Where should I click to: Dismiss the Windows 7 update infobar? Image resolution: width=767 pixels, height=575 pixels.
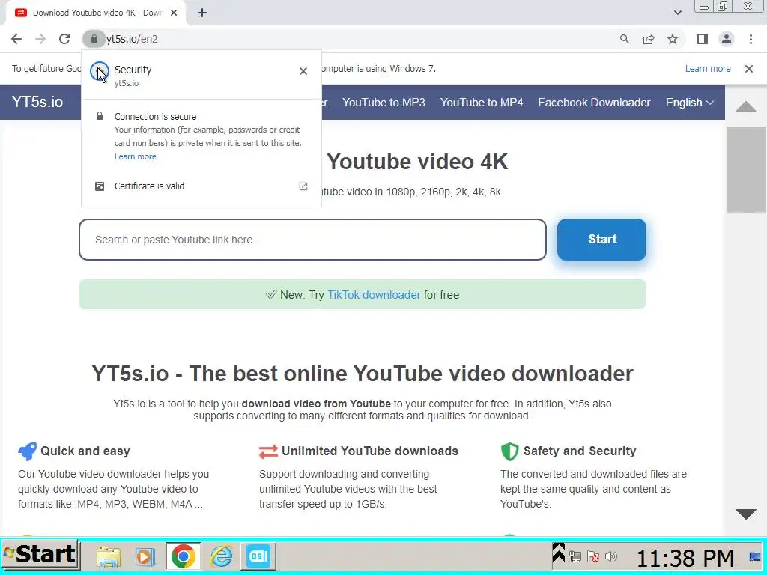(748, 69)
